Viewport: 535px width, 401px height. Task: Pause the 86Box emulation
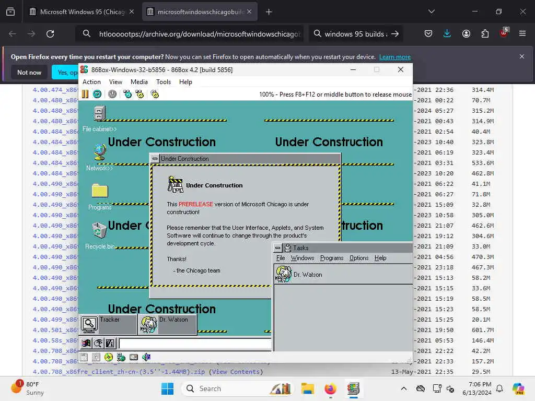click(85, 94)
